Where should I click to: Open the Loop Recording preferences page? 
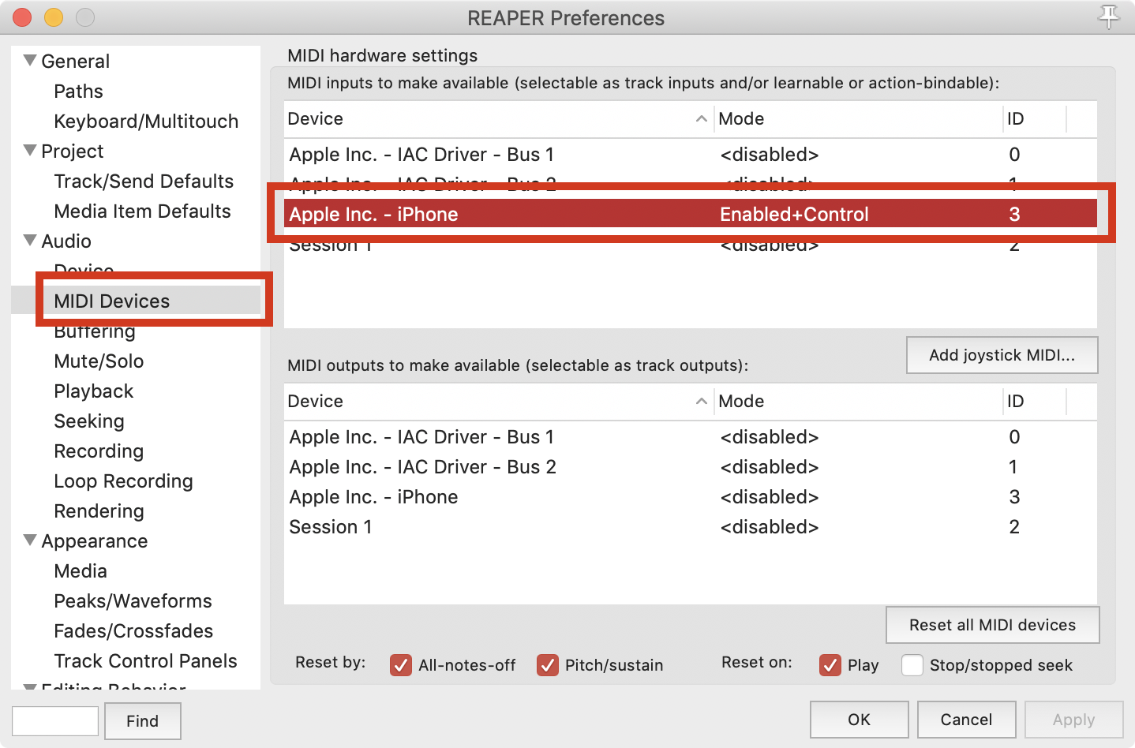tap(123, 481)
